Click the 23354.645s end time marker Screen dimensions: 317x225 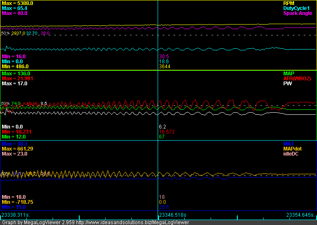pos(300,215)
